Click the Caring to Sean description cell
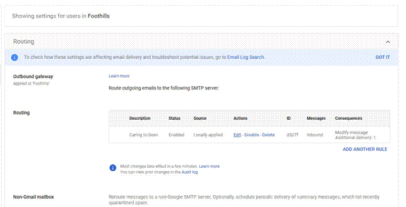 pyautogui.click(x=144, y=135)
